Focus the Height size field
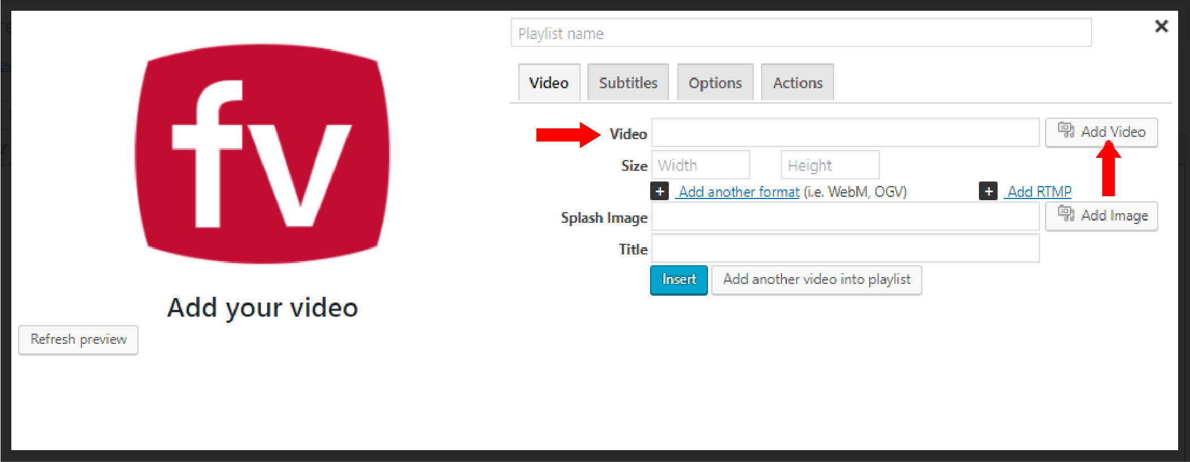This screenshot has width=1190, height=462. coord(830,165)
